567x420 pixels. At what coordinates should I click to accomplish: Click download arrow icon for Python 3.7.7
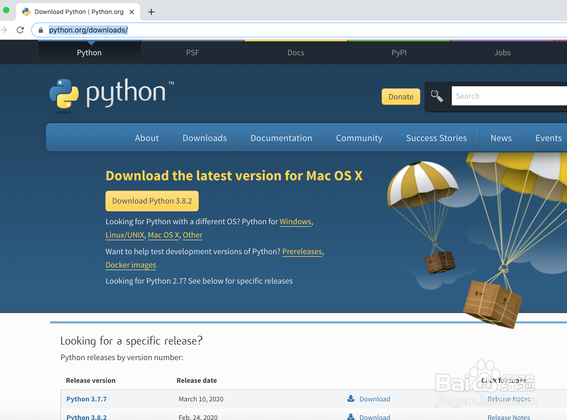point(351,399)
